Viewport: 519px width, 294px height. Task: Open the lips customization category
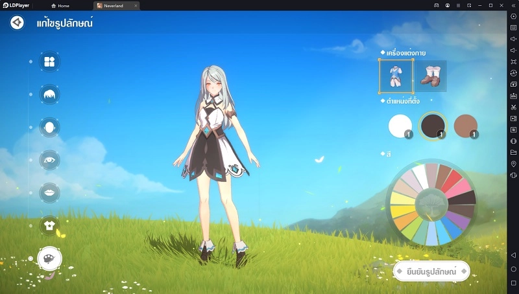point(50,192)
